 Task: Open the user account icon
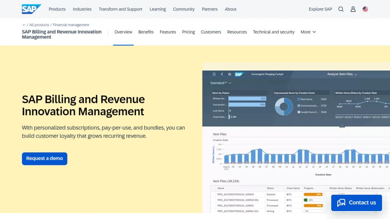(353, 9)
